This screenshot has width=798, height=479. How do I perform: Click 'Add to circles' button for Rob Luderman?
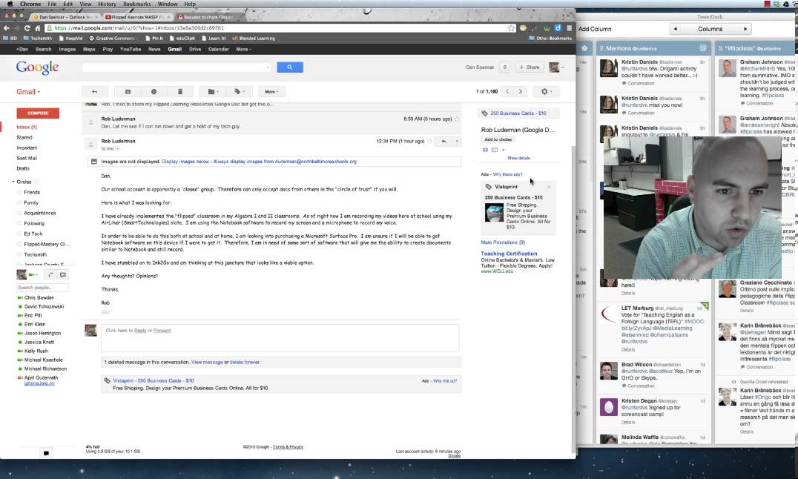coord(498,139)
